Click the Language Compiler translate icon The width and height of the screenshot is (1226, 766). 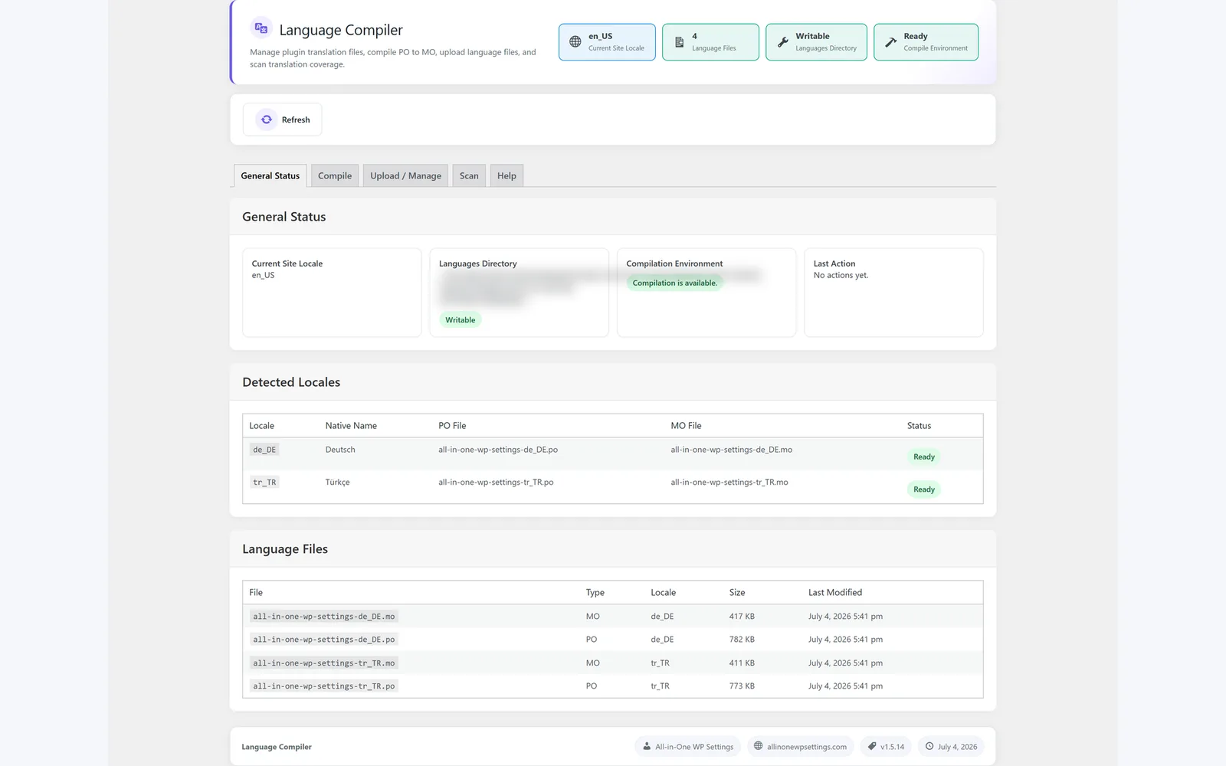point(261,28)
